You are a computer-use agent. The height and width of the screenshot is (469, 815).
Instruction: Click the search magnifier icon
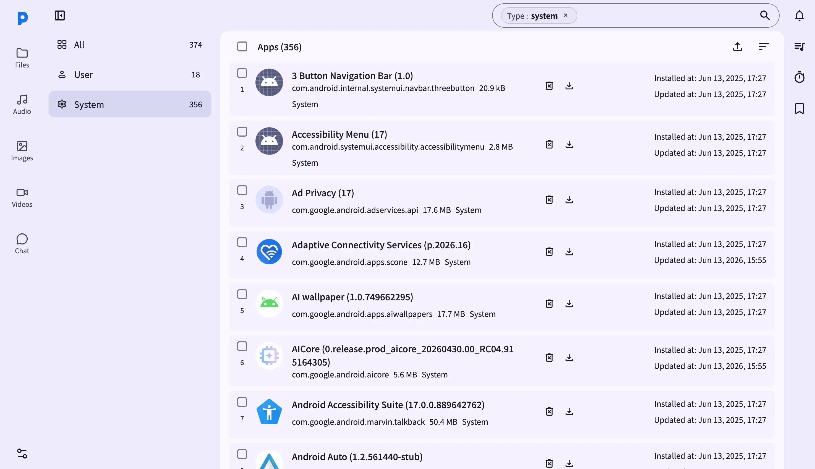pyautogui.click(x=765, y=15)
